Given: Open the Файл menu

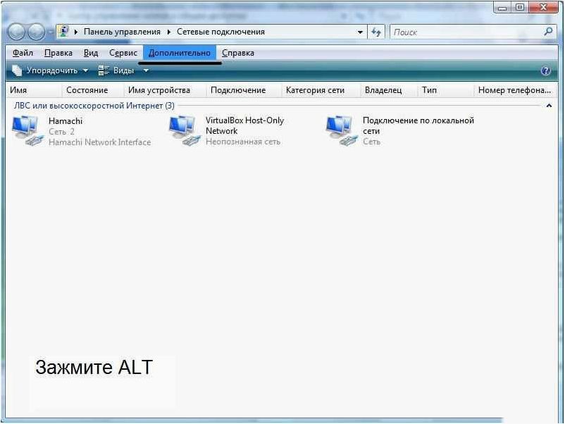Looking at the screenshot, I should [x=23, y=53].
